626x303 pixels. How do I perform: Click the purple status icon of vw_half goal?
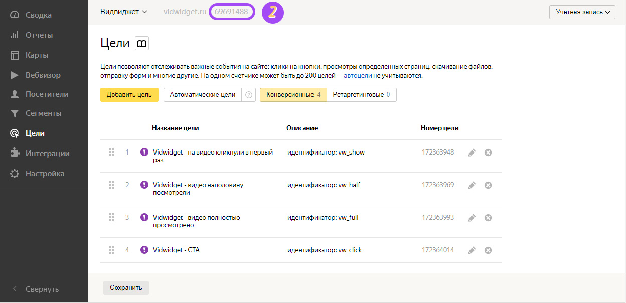coord(144,185)
